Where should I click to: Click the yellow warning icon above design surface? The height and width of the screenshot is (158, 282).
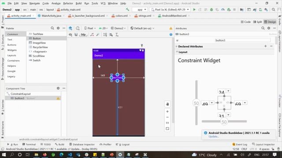(171, 28)
